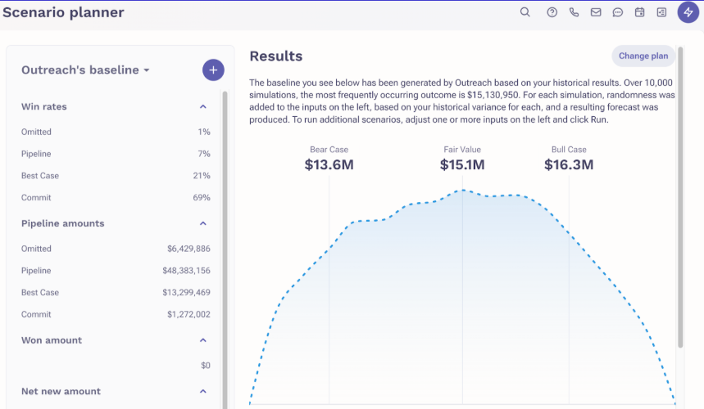Viewport: 704px width, 409px height.
Task: Click the Net new amount heading
Action: coord(61,392)
